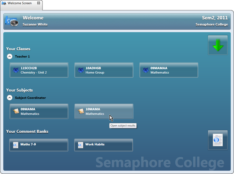The image size is (234, 174).
Task: Click the 'Your Comment Banks' heading
Action: pos(27,132)
